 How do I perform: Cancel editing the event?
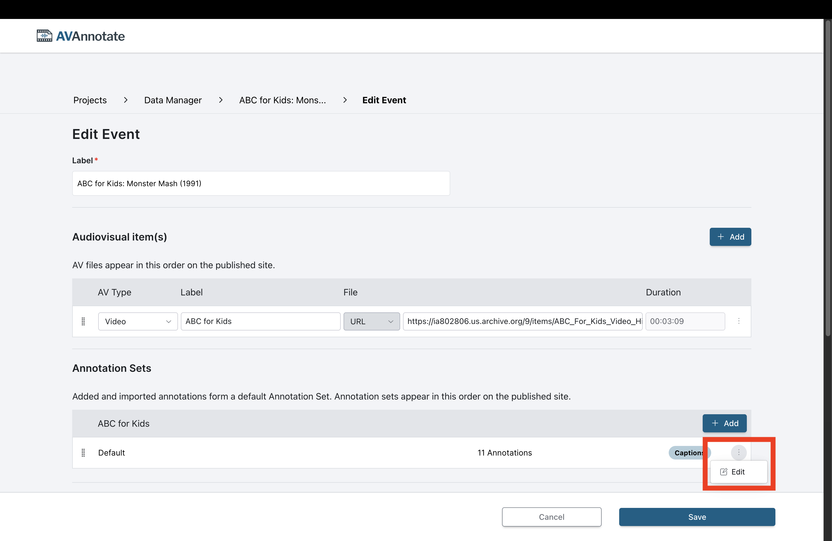click(x=551, y=517)
